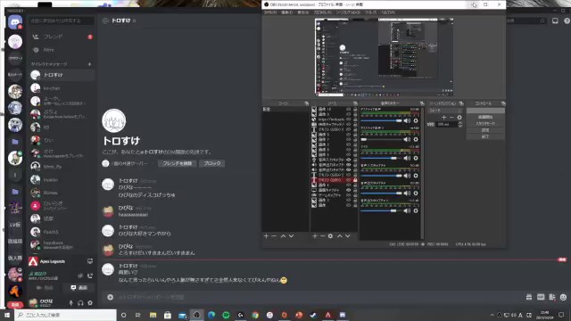Click the フレンドを削除 button
Image resolution: width=571 pixels, height=321 pixels.
pos(178,163)
